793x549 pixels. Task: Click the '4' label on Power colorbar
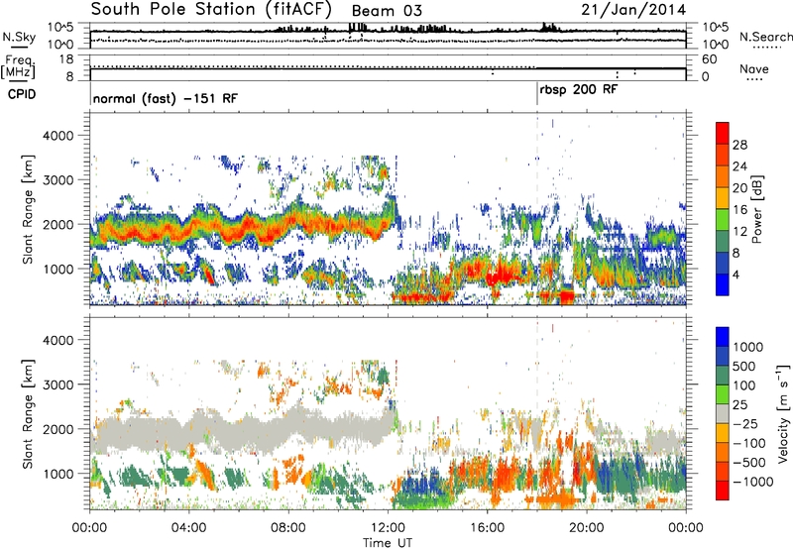pos(736,274)
